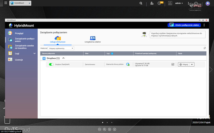Viewport: 214px width, 133px height.
Task: Open the Więcej dropdown arrow
Action: [x=192, y=64]
